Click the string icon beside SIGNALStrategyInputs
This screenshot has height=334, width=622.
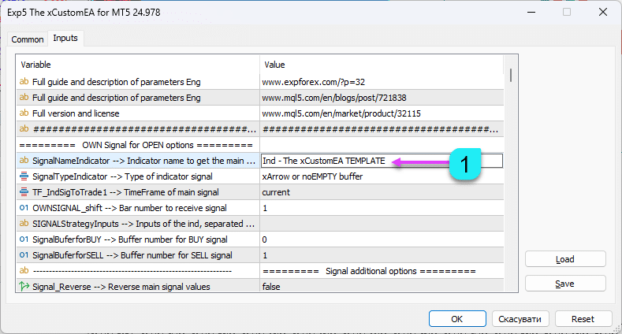tap(24, 224)
